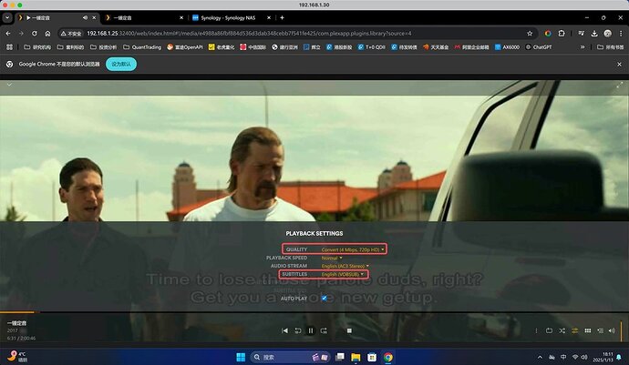Open the Windows Start menu
Image resolution: width=629 pixels, height=365 pixels.
pyautogui.click(x=241, y=357)
